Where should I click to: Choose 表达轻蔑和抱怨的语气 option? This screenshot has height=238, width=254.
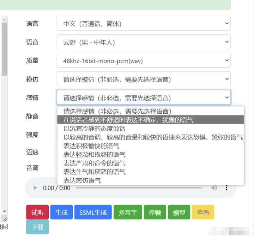click(150, 154)
